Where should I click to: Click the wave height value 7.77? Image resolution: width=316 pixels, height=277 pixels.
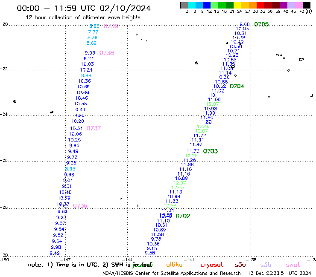(x=93, y=32)
